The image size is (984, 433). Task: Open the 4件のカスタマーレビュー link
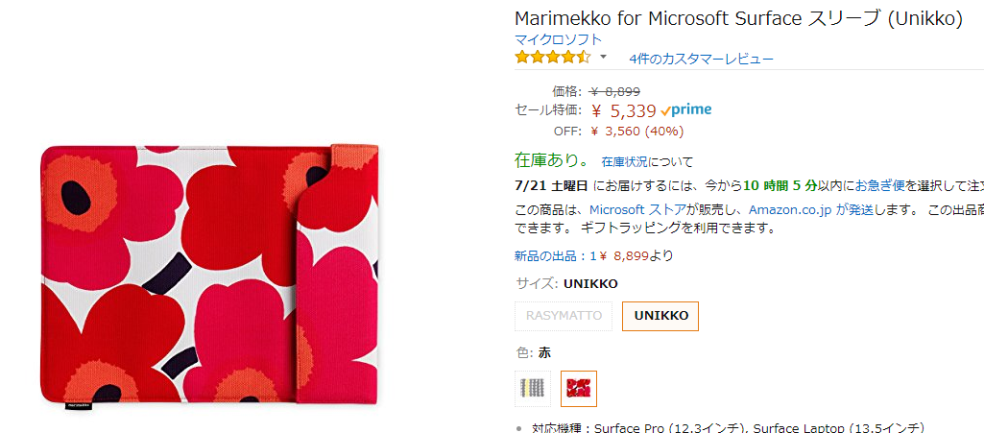[701, 59]
